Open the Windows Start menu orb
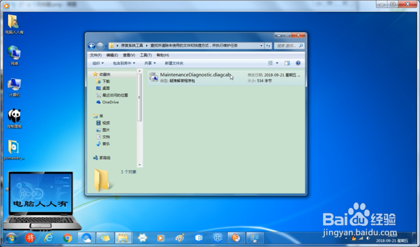 [11, 238]
